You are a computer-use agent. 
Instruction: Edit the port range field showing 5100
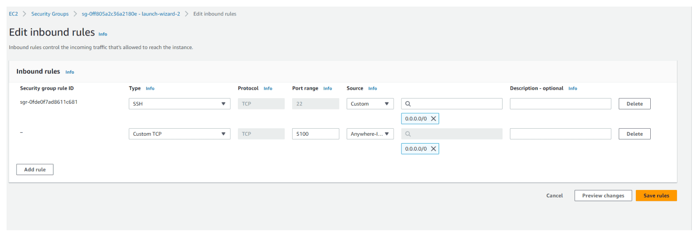click(315, 134)
